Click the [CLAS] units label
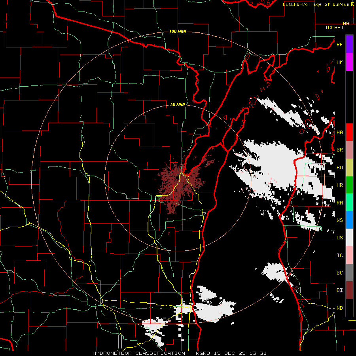 point(334,27)
